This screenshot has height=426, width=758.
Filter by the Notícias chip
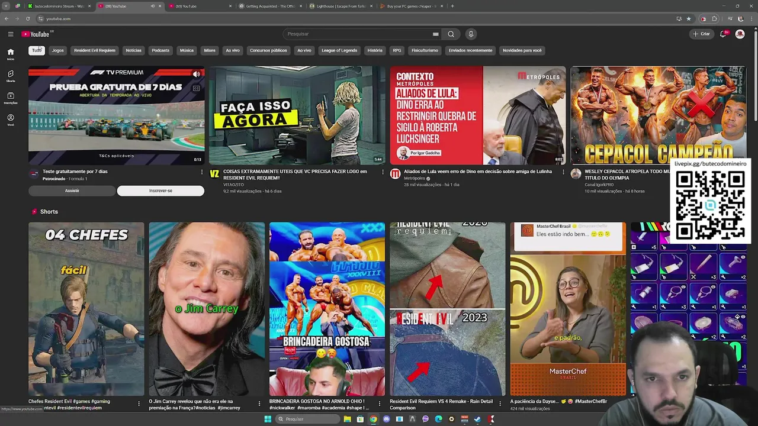[134, 50]
